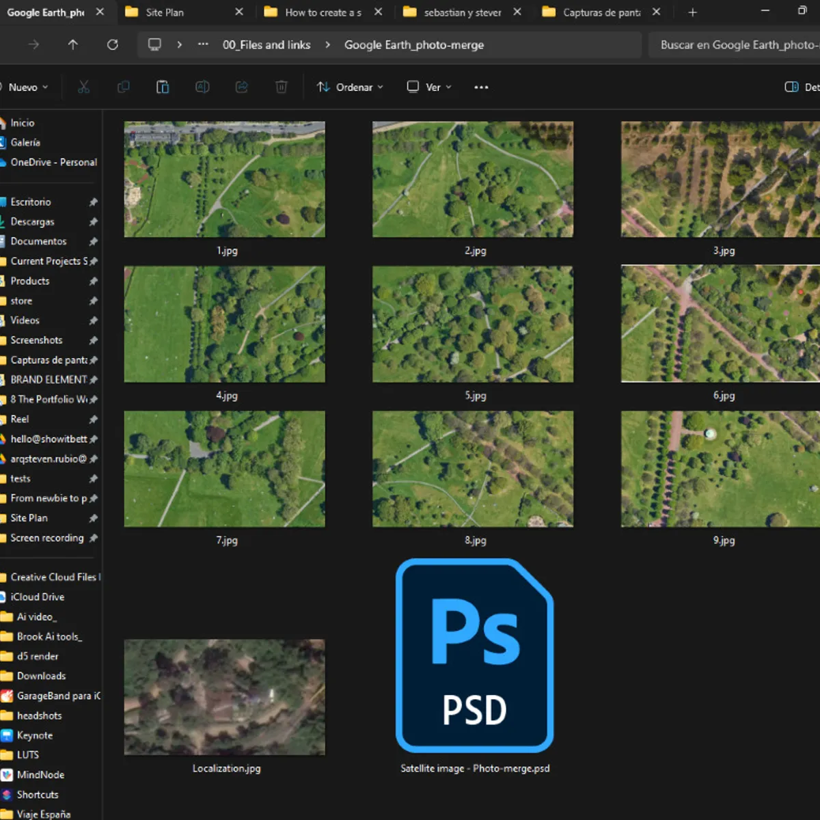Open the Ver view options dropdown
The image size is (820, 820).
(428, 87)
